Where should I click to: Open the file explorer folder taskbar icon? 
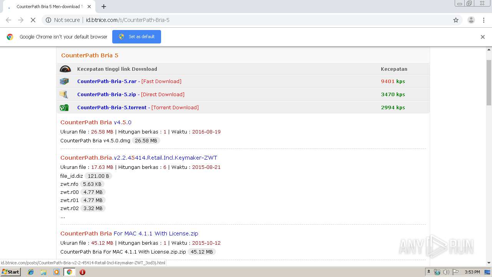43,272
